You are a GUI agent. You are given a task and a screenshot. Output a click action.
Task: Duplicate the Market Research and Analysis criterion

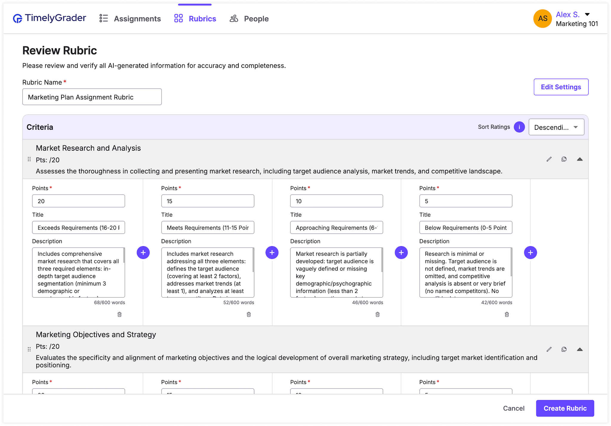click(564, 159)
